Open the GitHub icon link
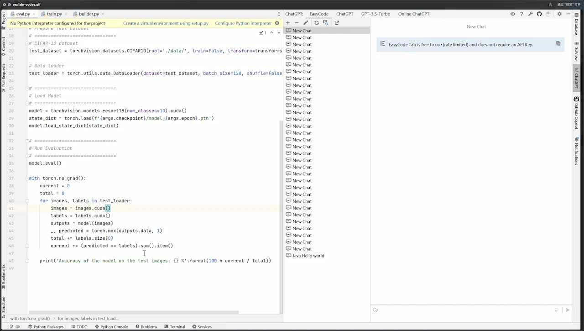The height and width of the screenshot is (331, 584). coord(539,14)
